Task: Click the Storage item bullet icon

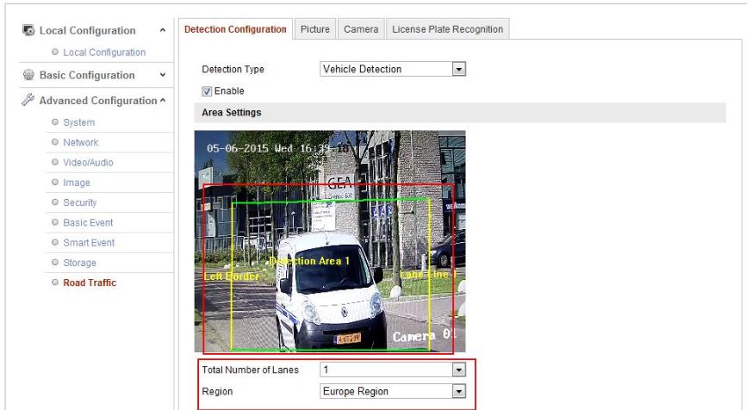Action: [54, 263]
